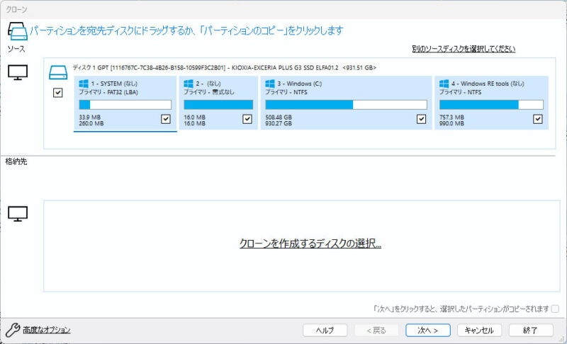Click the wrench icon for advanced options
The width and height of the screenshot is (567, 344).
coord(12,330)
